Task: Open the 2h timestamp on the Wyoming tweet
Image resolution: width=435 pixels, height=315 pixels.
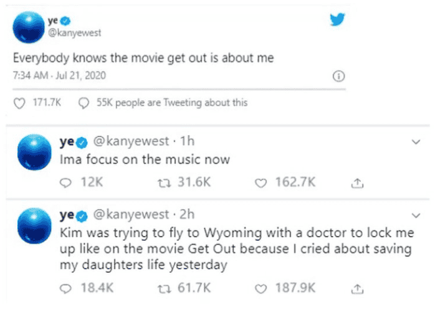Action: pyautogui.click(x=187, y=214)
